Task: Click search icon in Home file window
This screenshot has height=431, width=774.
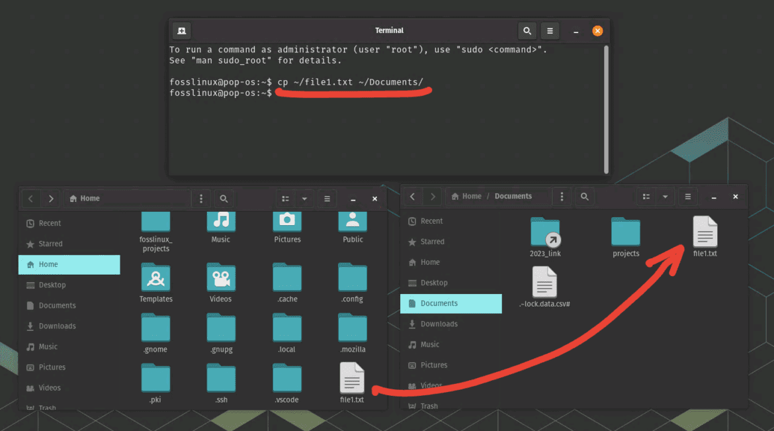Action: point(224,199)
